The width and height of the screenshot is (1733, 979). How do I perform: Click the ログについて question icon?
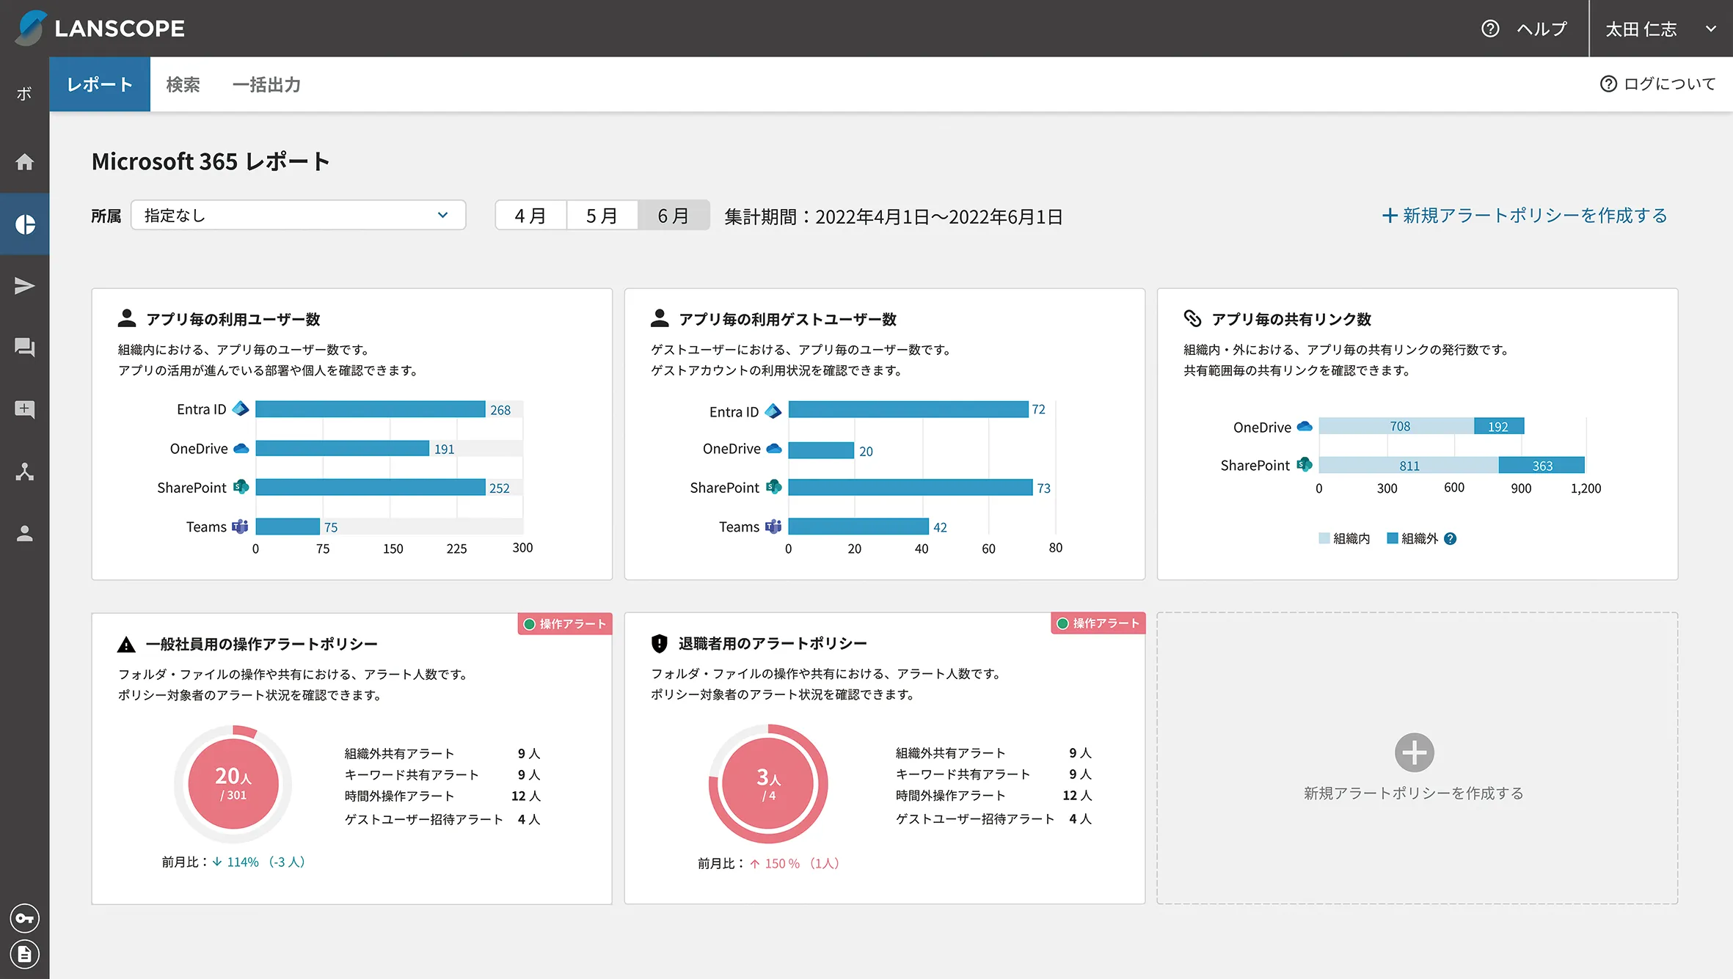[1608, 84]
